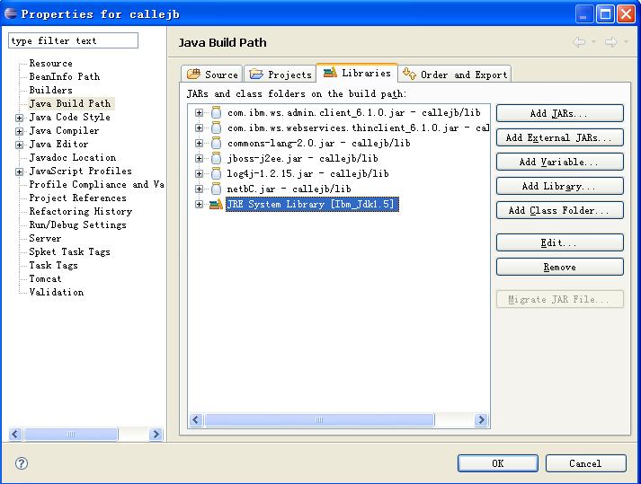
Task: Expand com.ibm.ws.admin.client_6.1.0.jar entry
Action: click(x=199, y=112)
